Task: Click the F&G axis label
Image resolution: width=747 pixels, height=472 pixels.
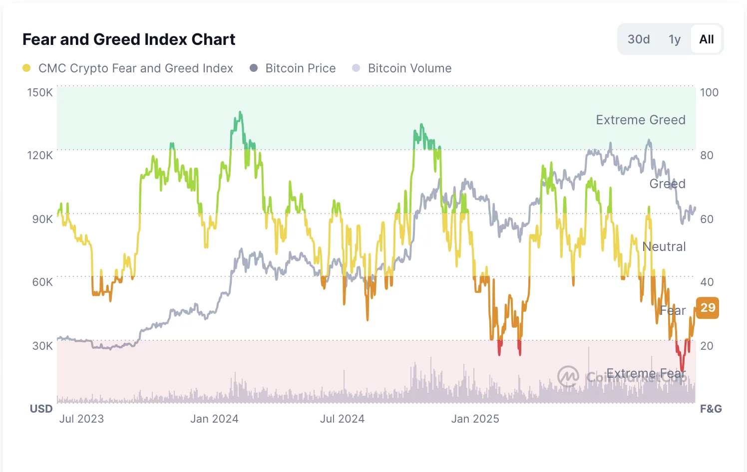Action: point(711,409)
